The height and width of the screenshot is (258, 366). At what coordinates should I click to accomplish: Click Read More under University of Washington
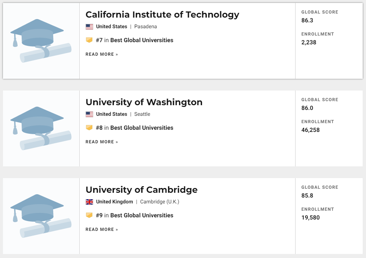pyautogui.click(x=102, y=142)
